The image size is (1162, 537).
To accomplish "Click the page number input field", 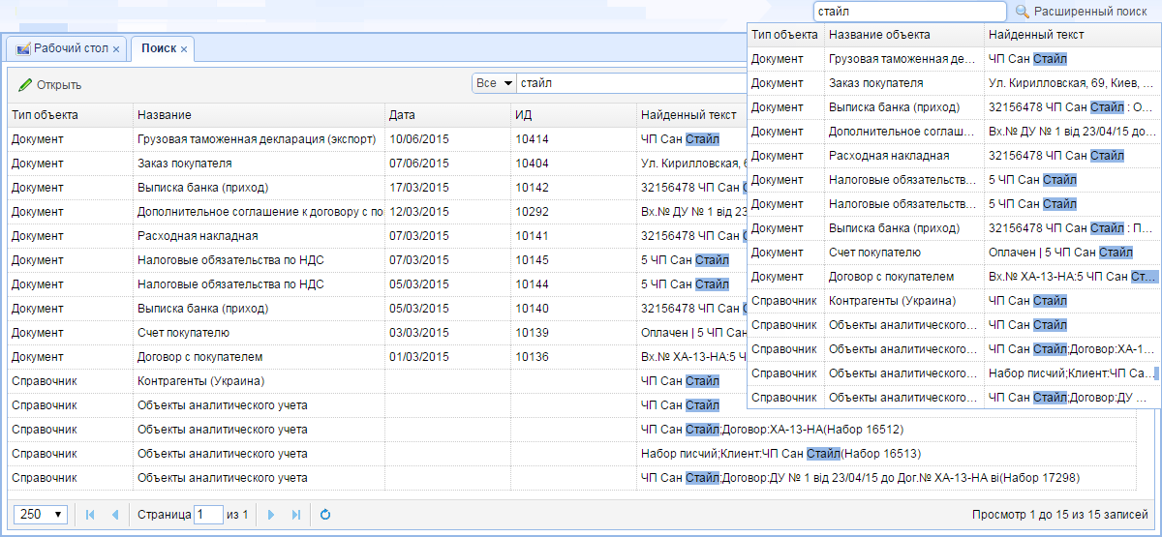I will [x=208, y=515].
